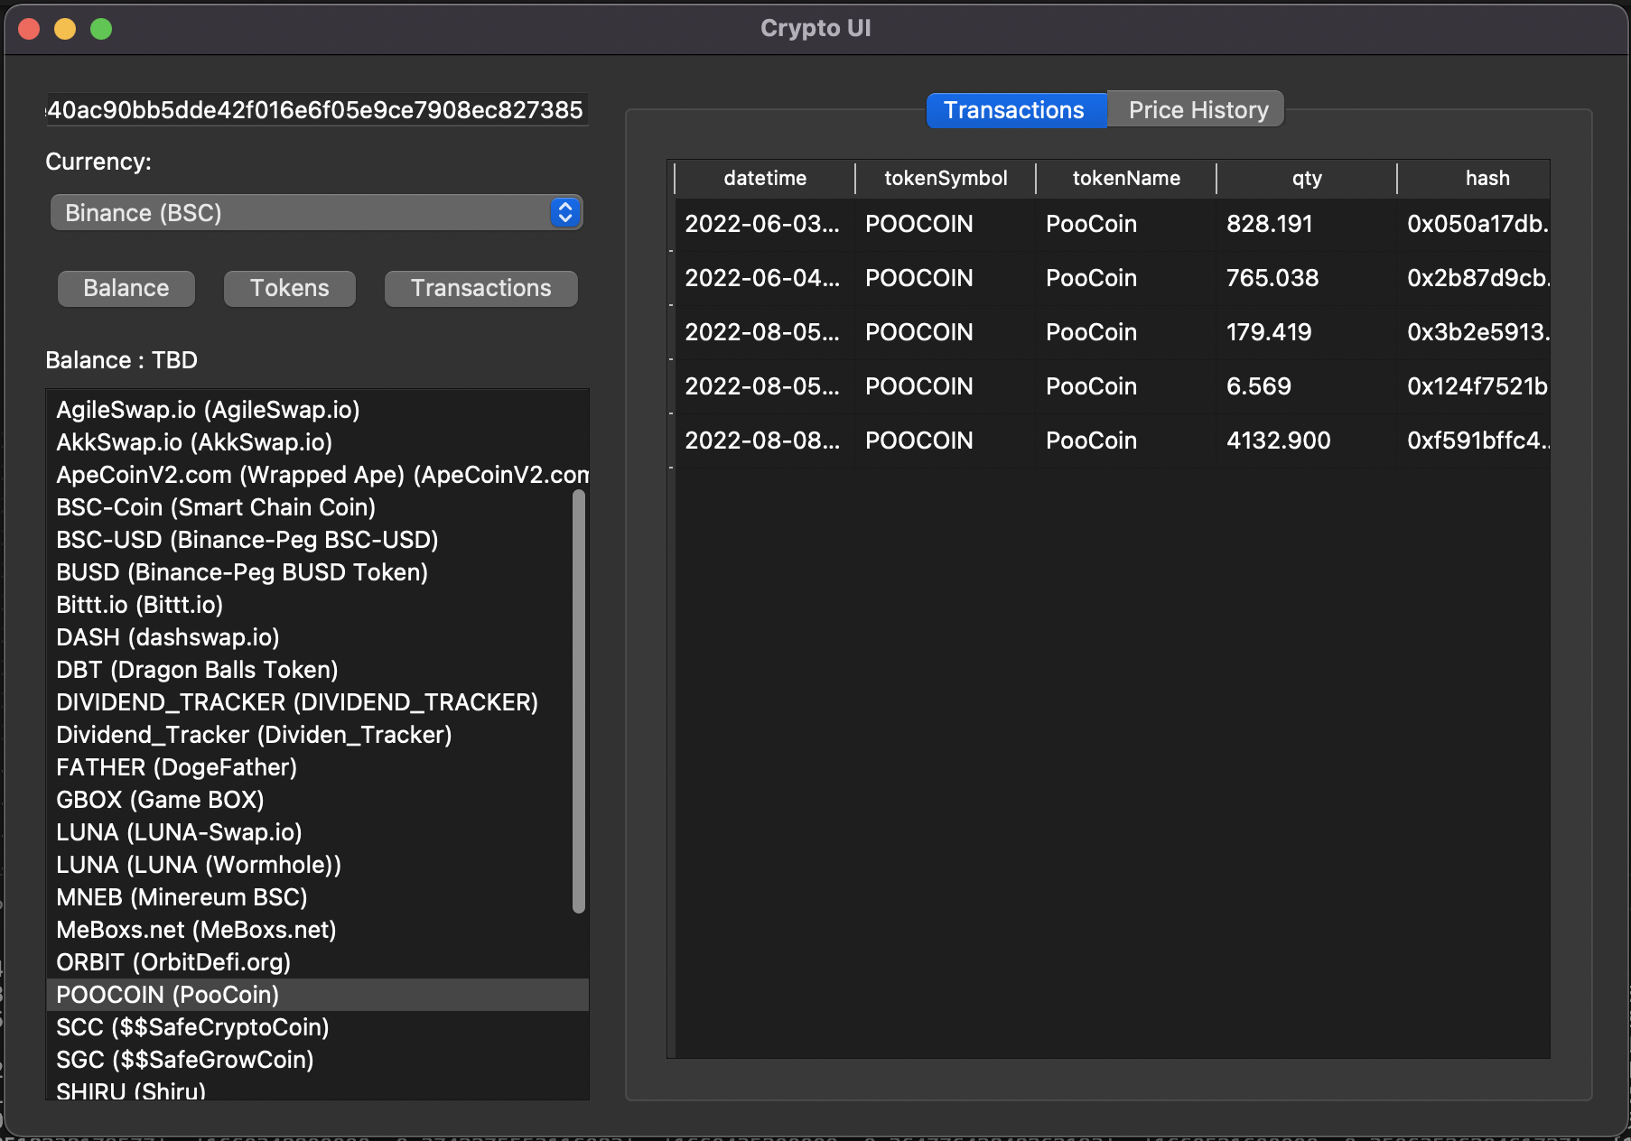Select SHIRU (Shiru) token
Screen dimensions: 1631x1141
tap(317, 1089)
